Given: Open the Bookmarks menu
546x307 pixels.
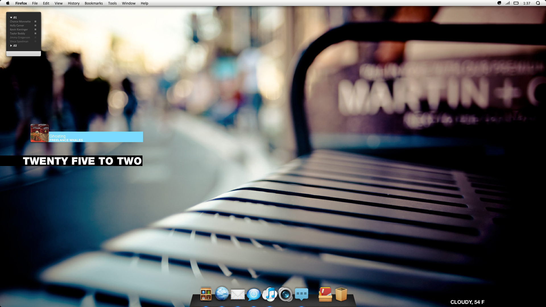Looking at the screenshot, I should [x=94, y=3].
